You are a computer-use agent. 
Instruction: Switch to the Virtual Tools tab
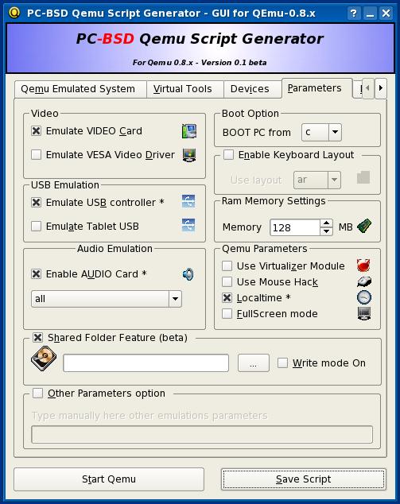coord(183,89)
